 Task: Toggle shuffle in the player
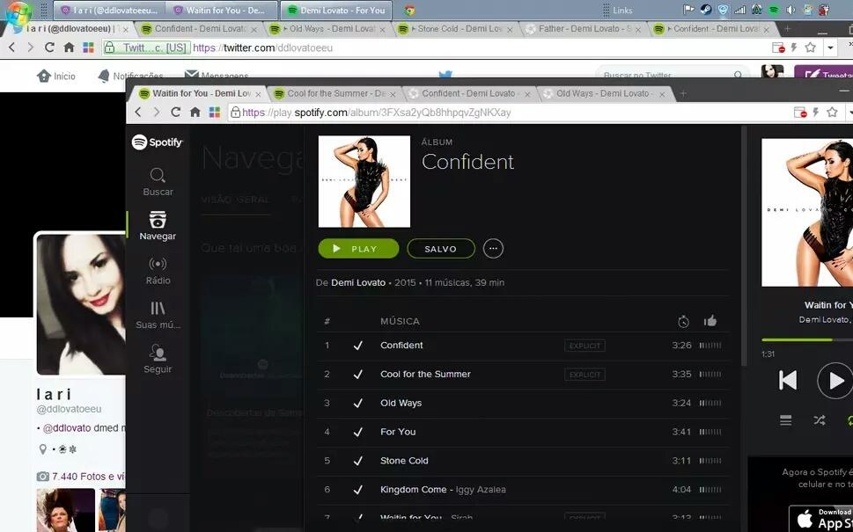[x=820, y=420]
